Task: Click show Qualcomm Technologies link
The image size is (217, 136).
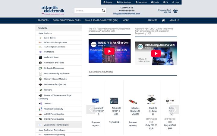Action: 52,130
